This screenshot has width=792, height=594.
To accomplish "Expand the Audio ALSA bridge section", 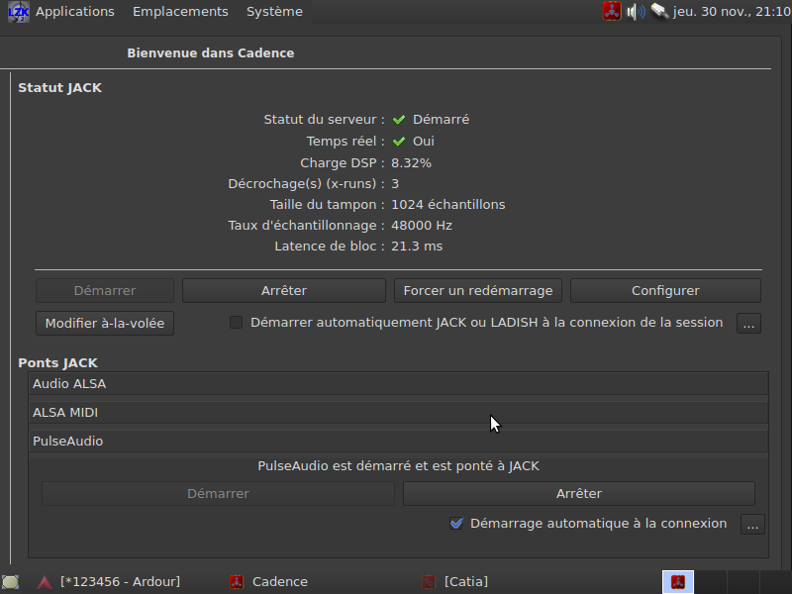I will pyautogui.click(x=398, y=384).
